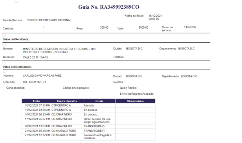242x143 pixels.
Task: Click the order number 14856256
Action: (190, 27)
